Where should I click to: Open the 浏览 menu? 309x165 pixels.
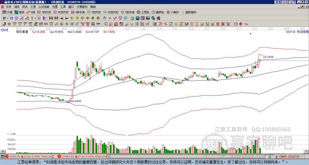click(x=17, y=7)
